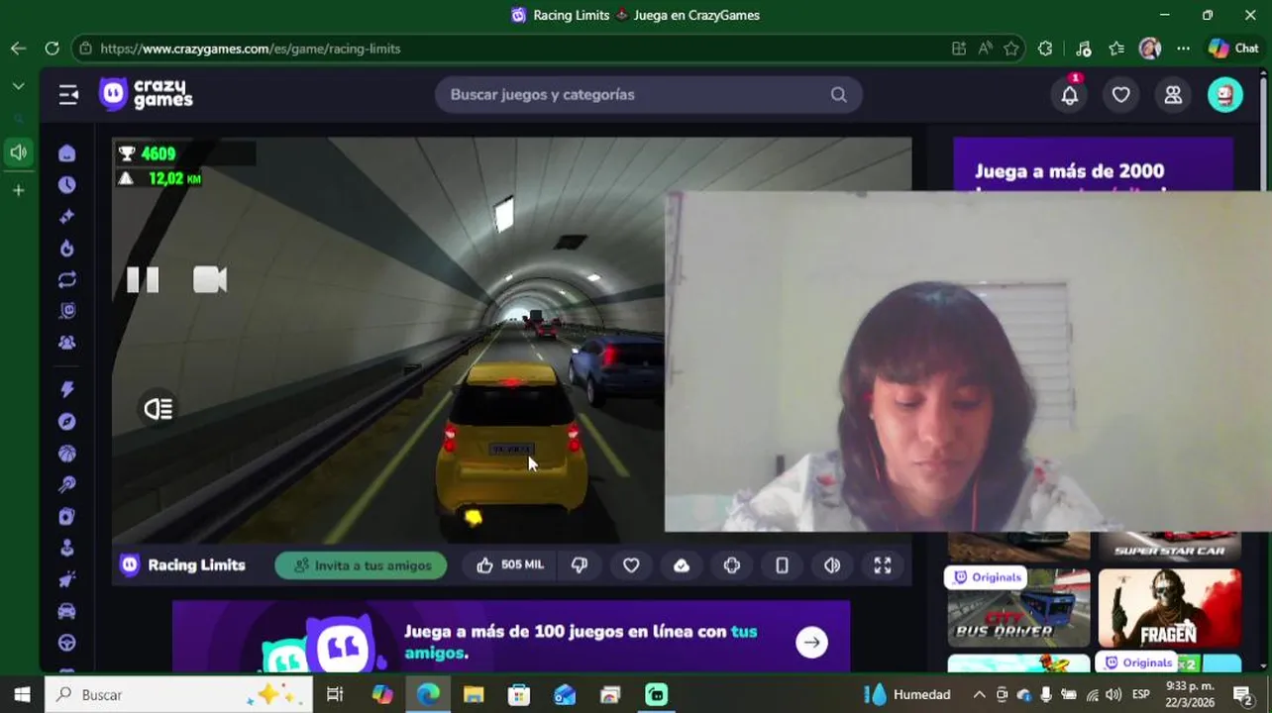
Task: Show hidden system tray icons
Action: point(979,694)
